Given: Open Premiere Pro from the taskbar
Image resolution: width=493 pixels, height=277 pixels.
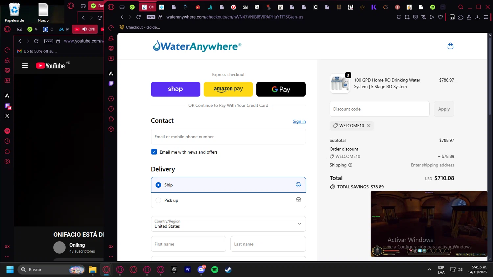Looking at the screenshot, I should pos(188,269).
